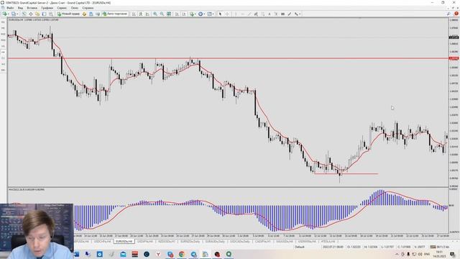
Task: Show hidden system tray icons
Action: point(397,254)
